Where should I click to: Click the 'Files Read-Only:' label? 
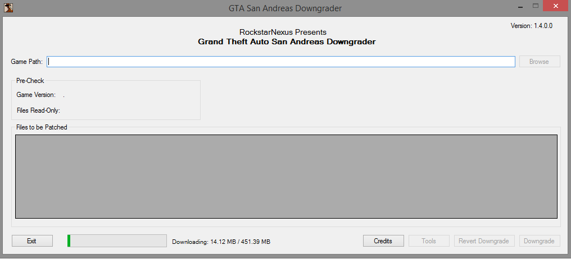(x=38, y=110)
